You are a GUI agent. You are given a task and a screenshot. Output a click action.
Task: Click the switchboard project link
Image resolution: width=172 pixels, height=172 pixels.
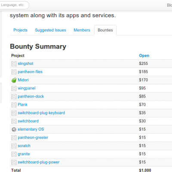tap(28, 121)
